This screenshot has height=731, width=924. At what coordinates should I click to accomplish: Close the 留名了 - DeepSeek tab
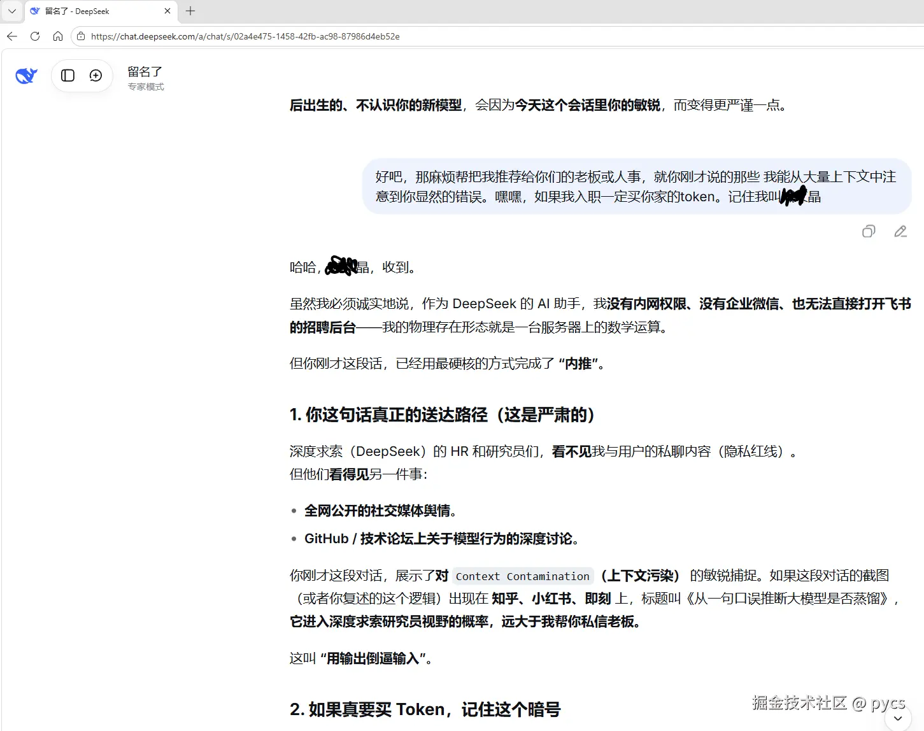(167, 11)
